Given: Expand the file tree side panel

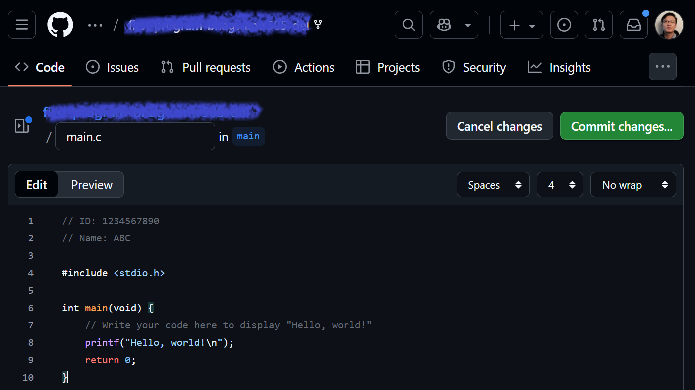Looking at the screenshot, I should 22,126.
